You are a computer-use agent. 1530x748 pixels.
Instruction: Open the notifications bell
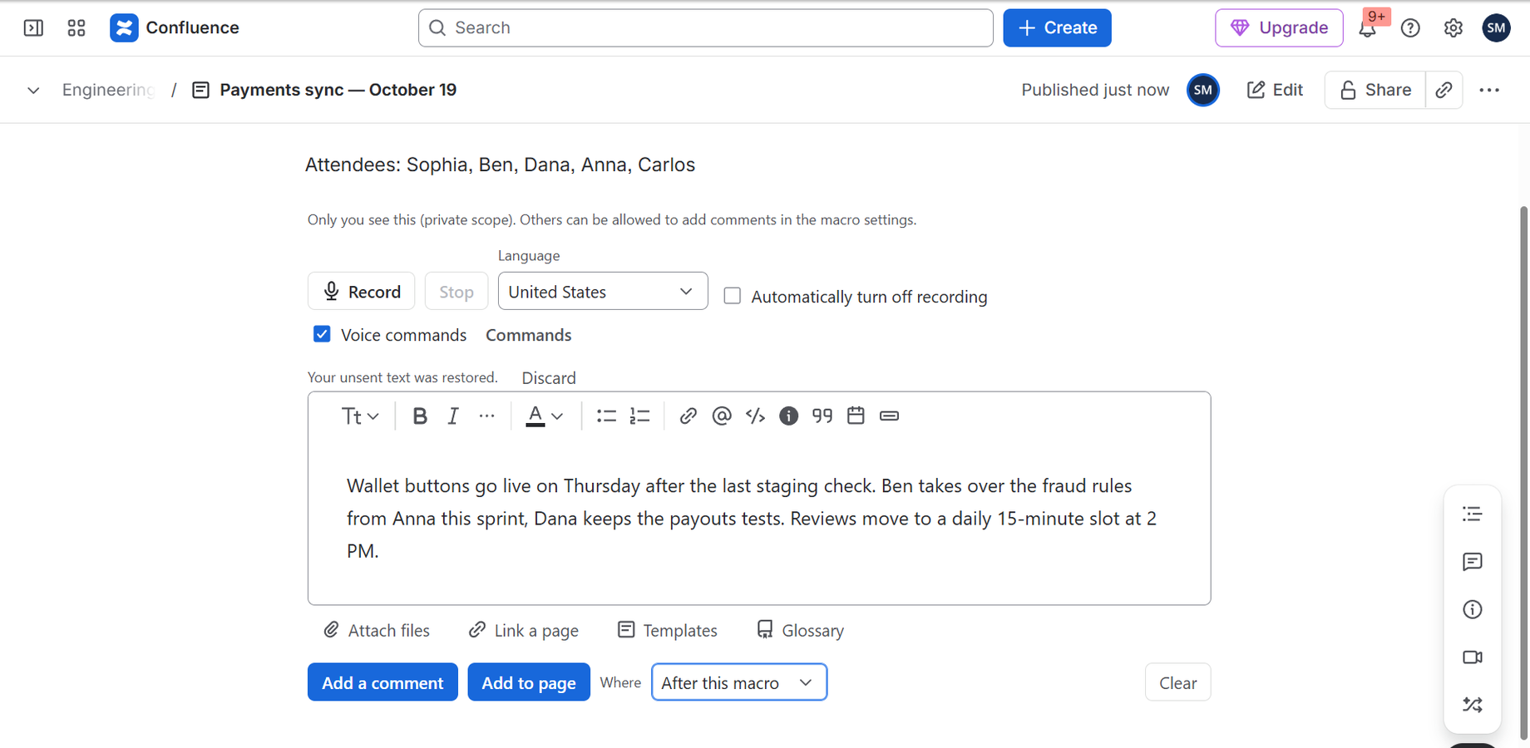[1367, 28]
